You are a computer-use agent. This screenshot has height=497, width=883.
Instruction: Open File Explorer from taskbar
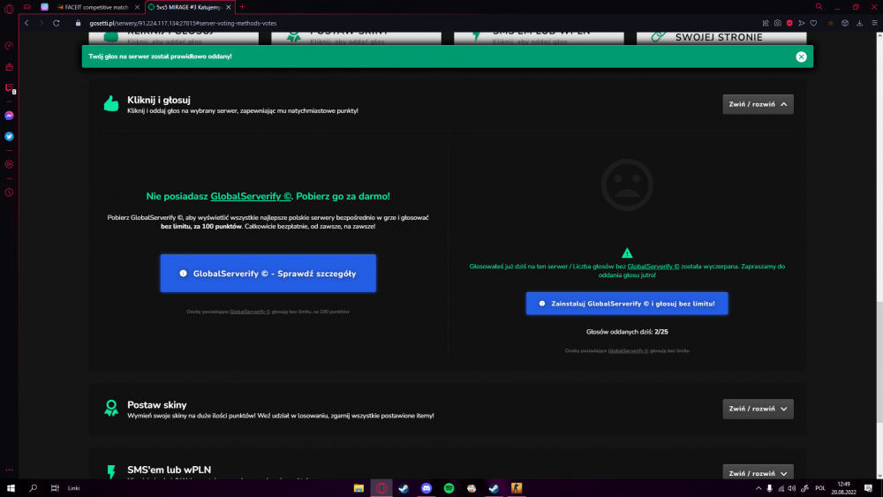358,488
